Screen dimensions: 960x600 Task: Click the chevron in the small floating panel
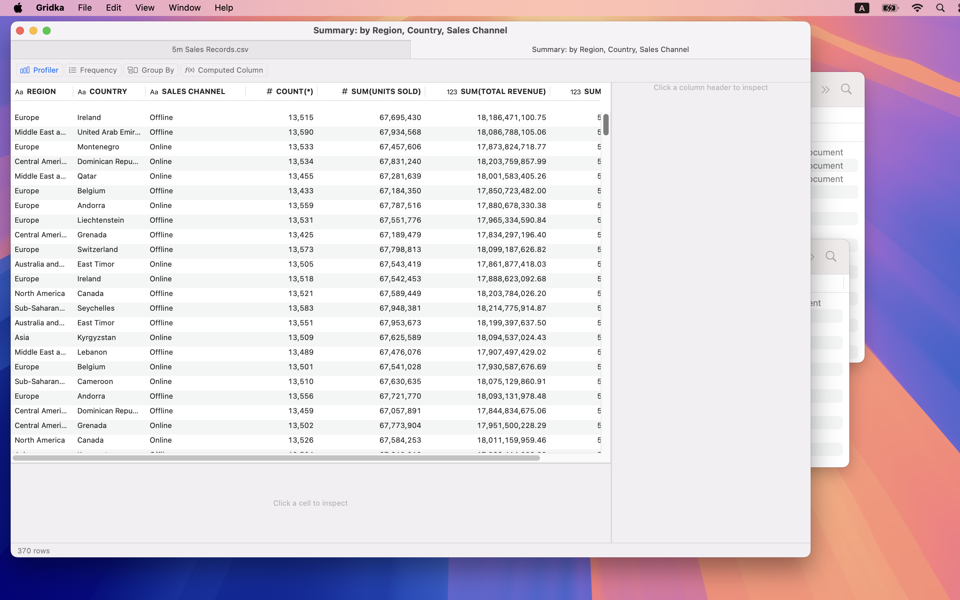(812, 256)
